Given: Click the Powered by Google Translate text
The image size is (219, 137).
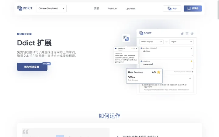Looking at the screenshot, I should [182, 72].
